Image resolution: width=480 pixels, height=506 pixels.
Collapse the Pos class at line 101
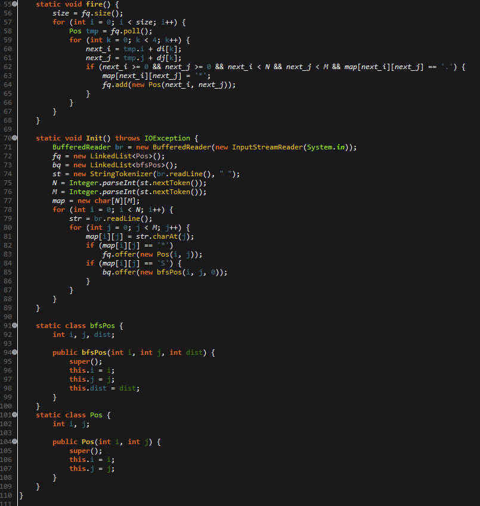click(x=14, y=415)
